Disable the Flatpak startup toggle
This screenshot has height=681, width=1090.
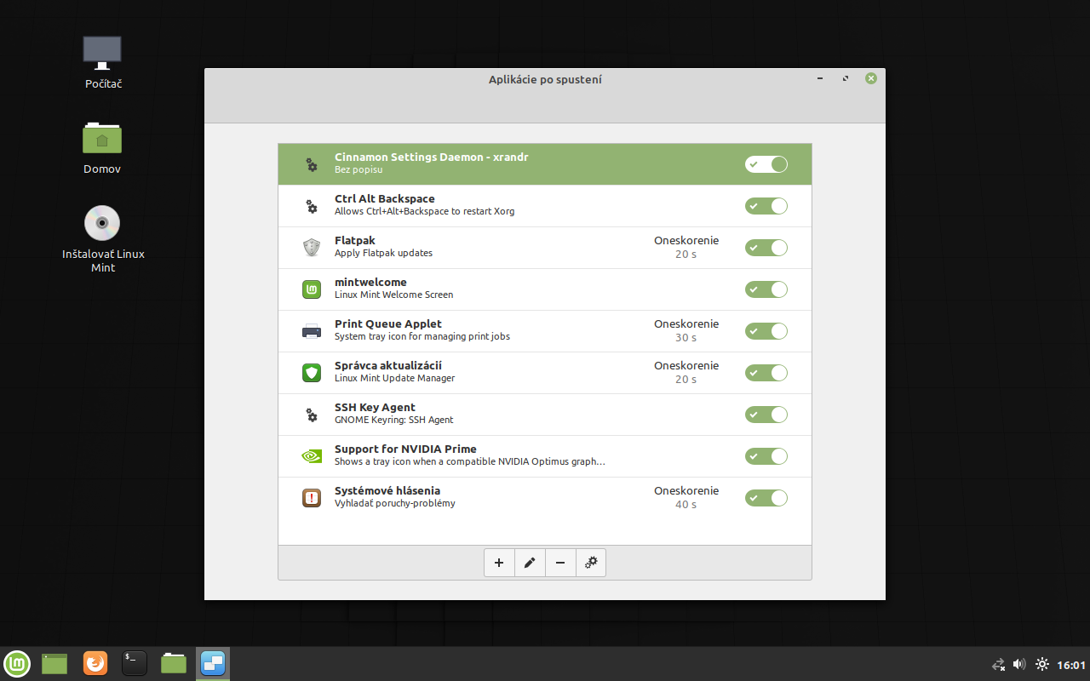[x=766, y=248]
